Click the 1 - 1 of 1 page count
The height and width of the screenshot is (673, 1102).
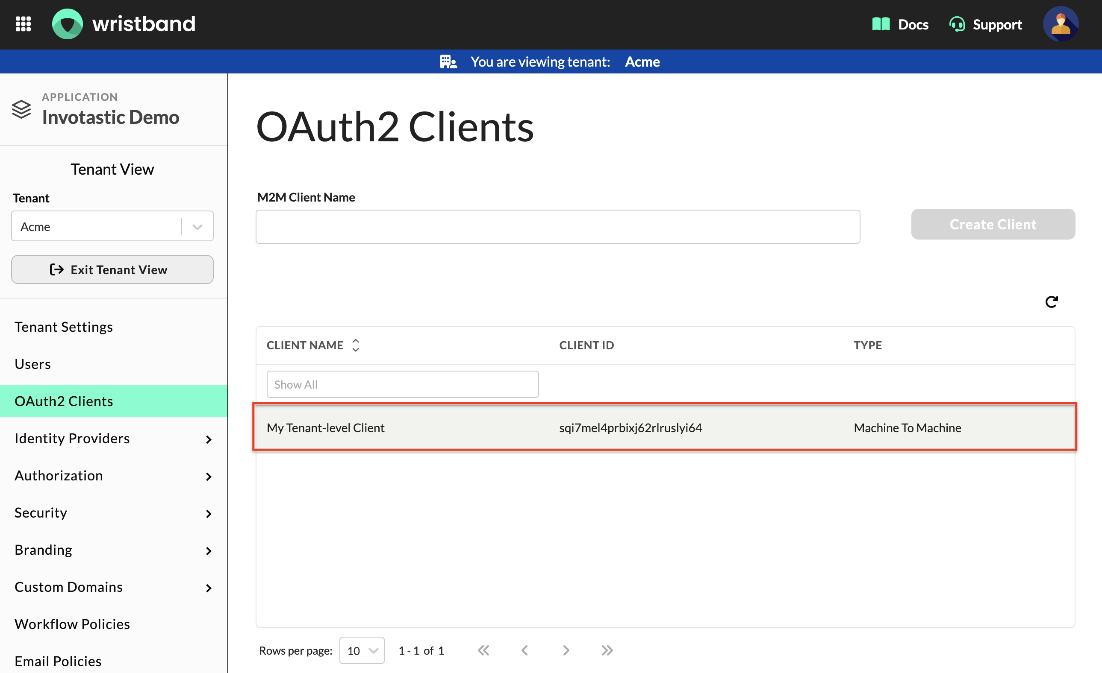(421, 651)
